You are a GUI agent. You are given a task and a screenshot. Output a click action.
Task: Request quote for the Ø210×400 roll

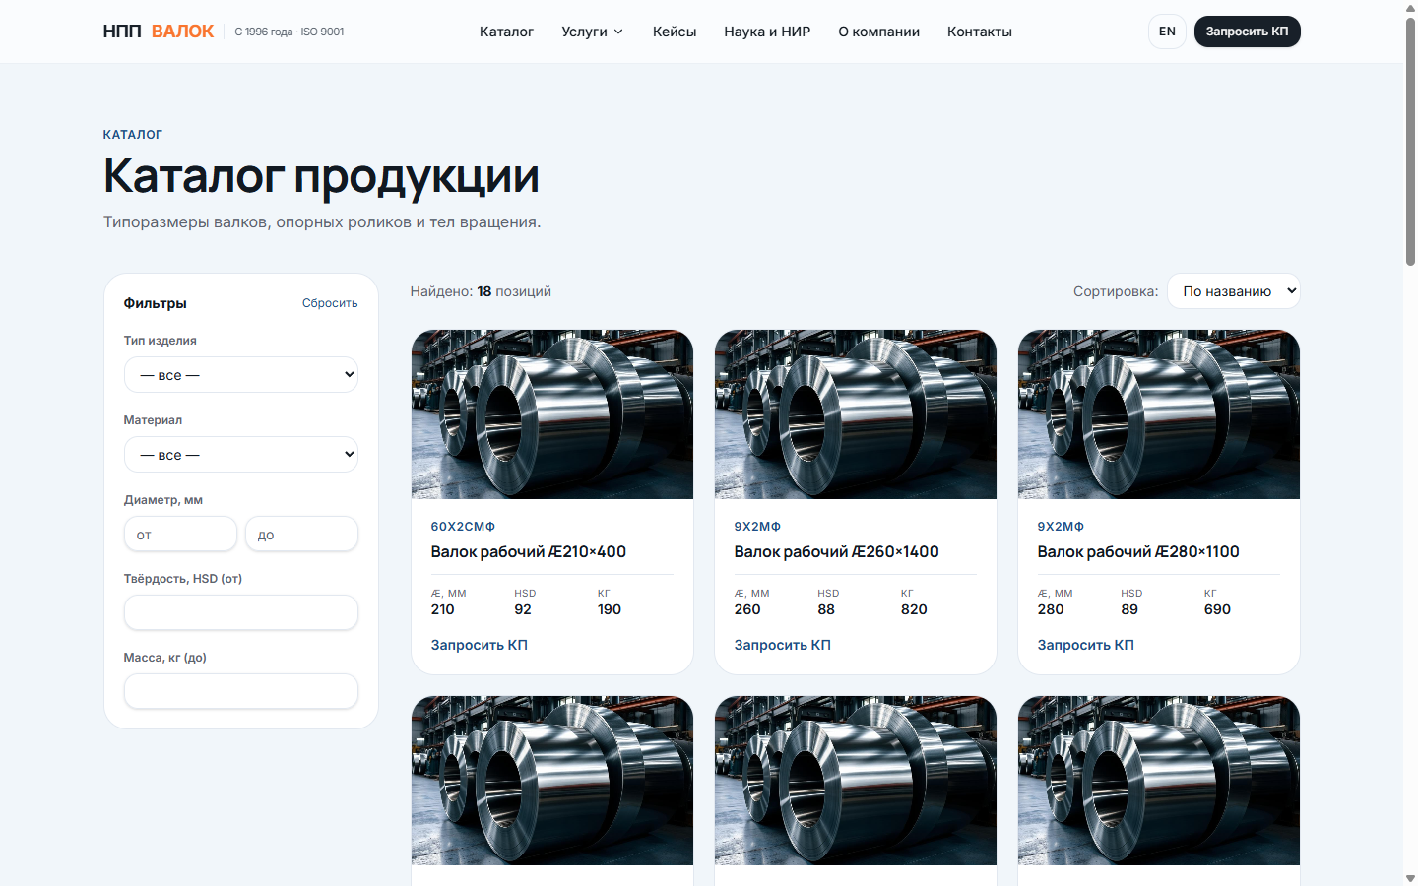(480, 645)
